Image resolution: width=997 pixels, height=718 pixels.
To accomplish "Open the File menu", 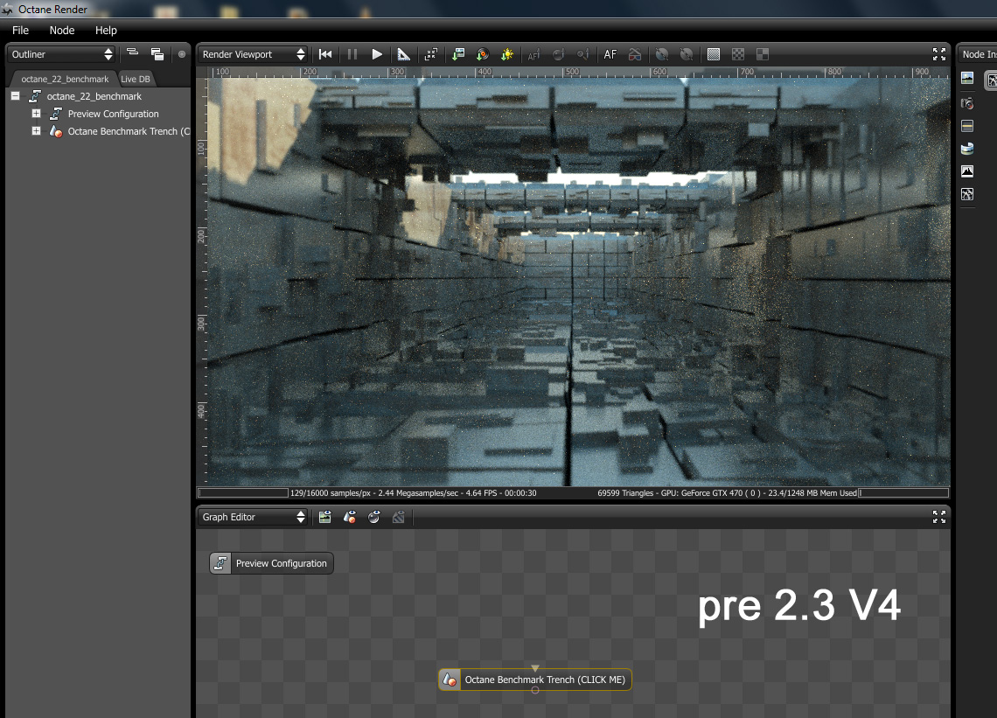I will 20,30.
